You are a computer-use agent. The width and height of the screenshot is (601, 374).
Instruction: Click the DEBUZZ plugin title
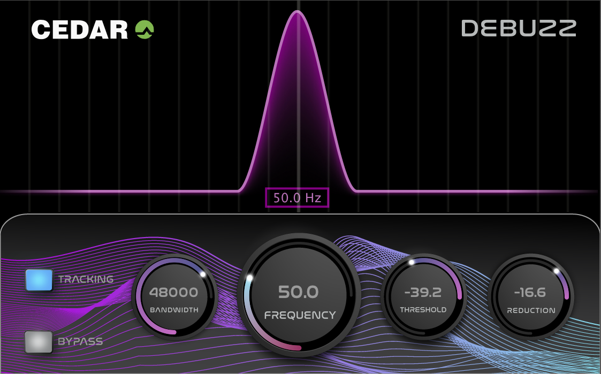click(519, 29)
